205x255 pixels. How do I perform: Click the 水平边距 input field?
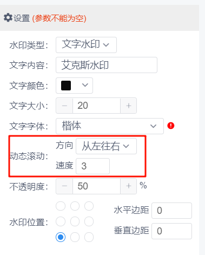[171, 211]
